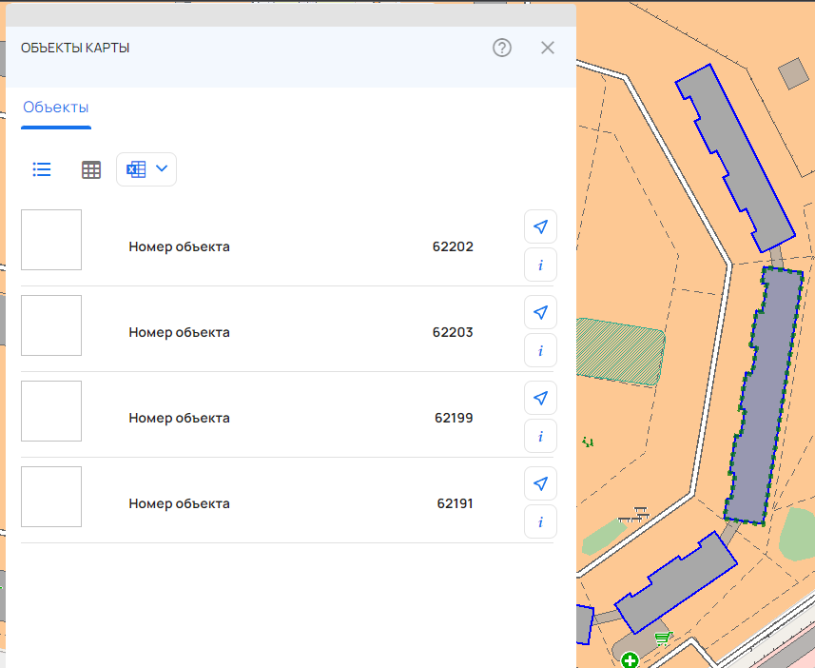
Task: Switch to table view mode
Action: pos(91,169)
